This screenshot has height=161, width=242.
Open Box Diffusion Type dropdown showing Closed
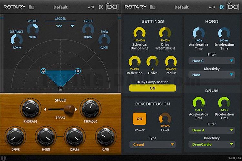pos(153,145)
